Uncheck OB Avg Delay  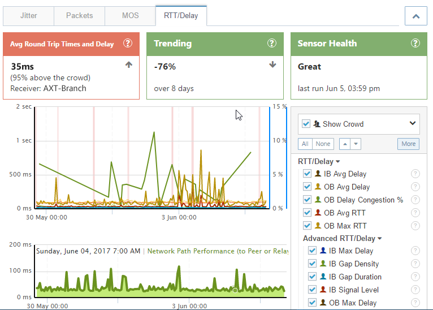[307, 187]
